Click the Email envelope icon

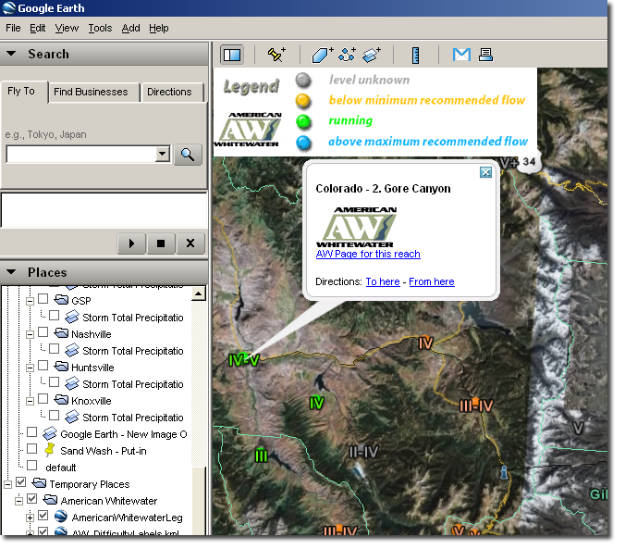461,55
